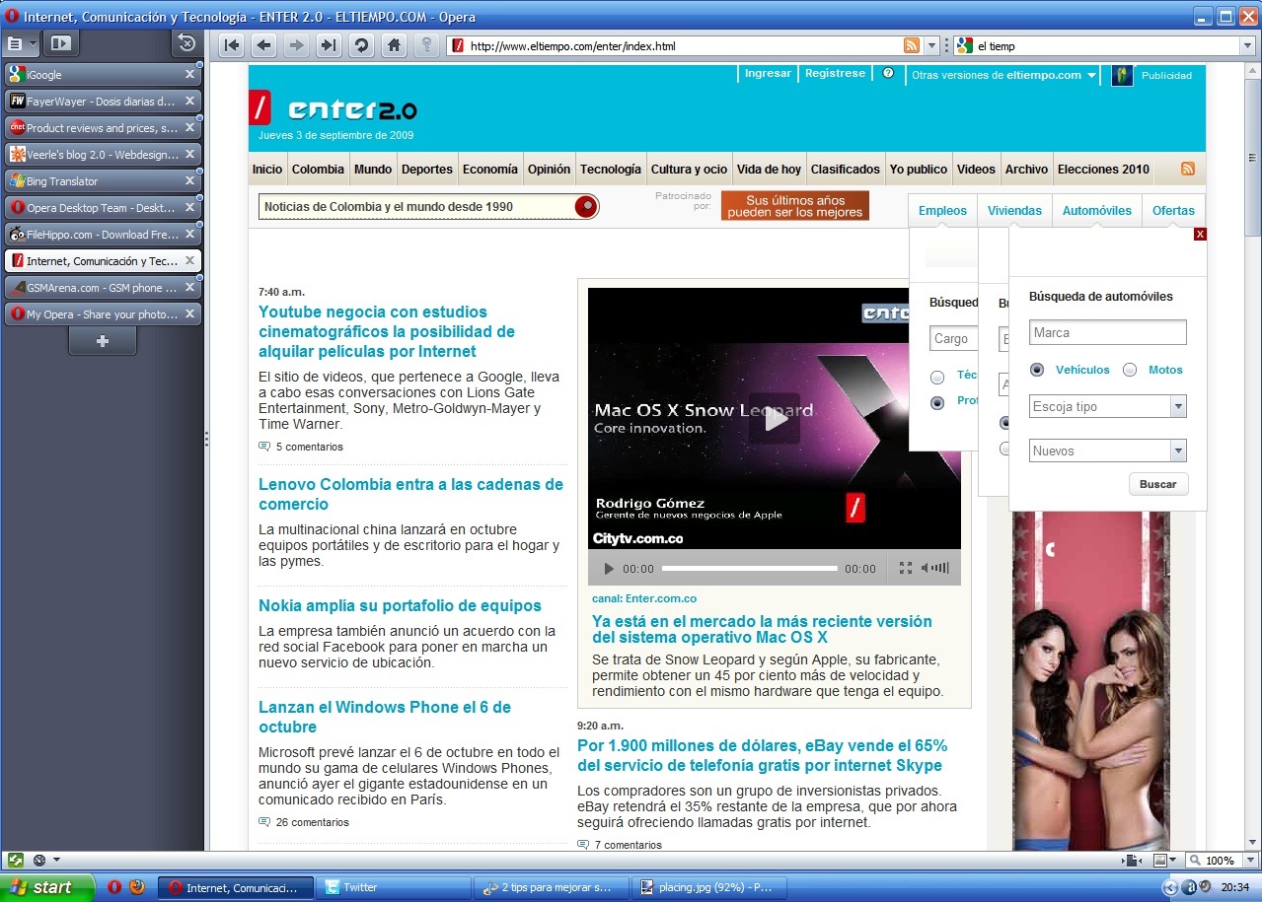Viewport: 1262px width, 902px height.
Task: Open the Elecciones 2010 menu item
Action: tap(1103, 169)
